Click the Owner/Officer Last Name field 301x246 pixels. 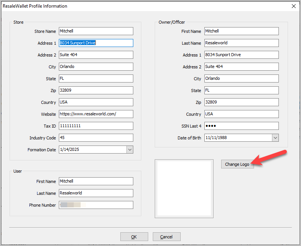click(241, 43)
